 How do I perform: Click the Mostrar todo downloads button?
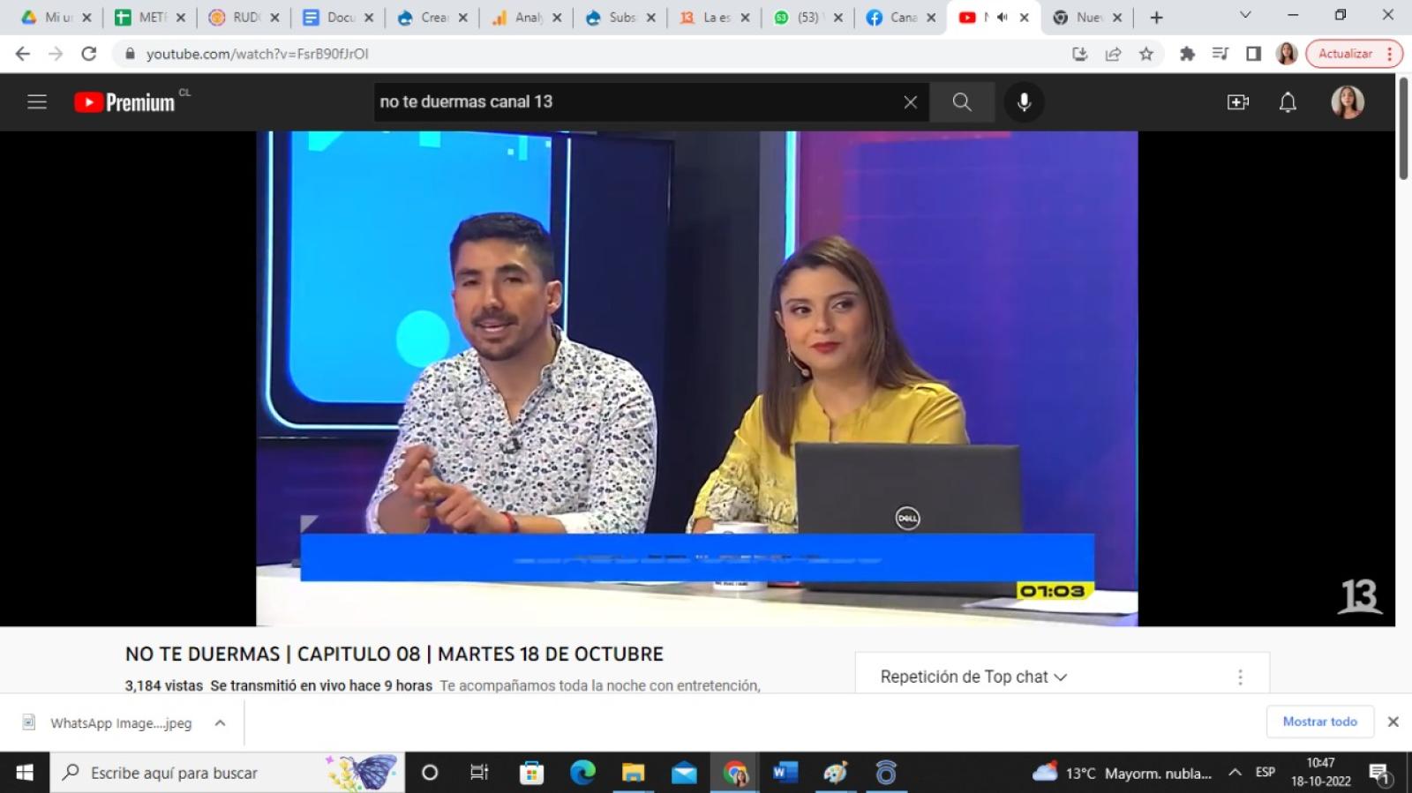click(1319, 722)
